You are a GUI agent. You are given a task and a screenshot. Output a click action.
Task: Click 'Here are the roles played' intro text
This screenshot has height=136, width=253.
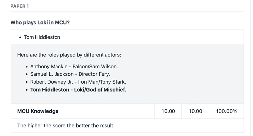tap(69, 55)
